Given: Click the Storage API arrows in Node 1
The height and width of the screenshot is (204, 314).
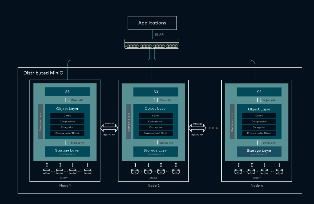Looking at the screenshot, I should tap(67, 142).
